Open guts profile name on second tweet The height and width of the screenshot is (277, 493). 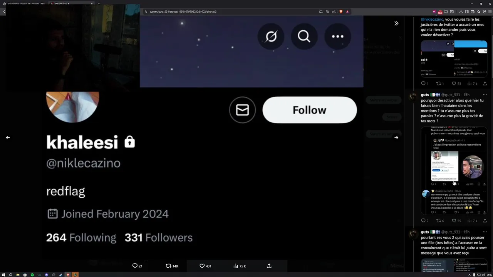point(425,232)
